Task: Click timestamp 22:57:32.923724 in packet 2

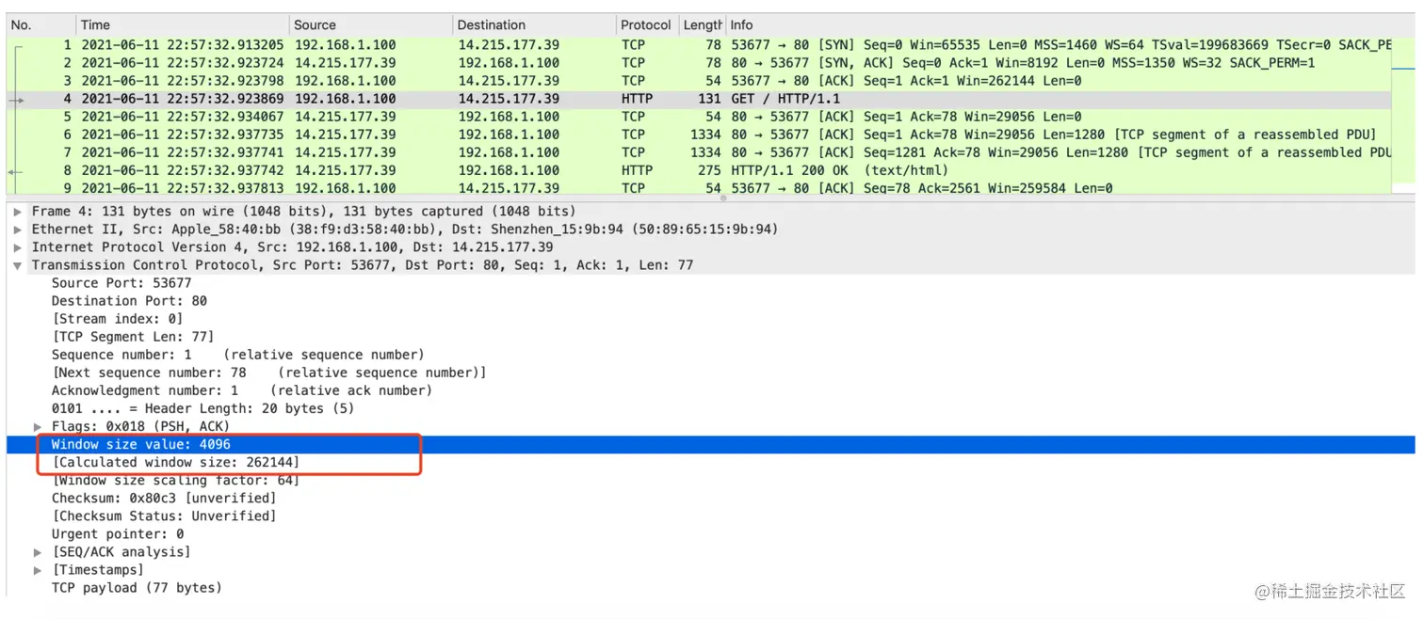Action: tap(183, 63)
